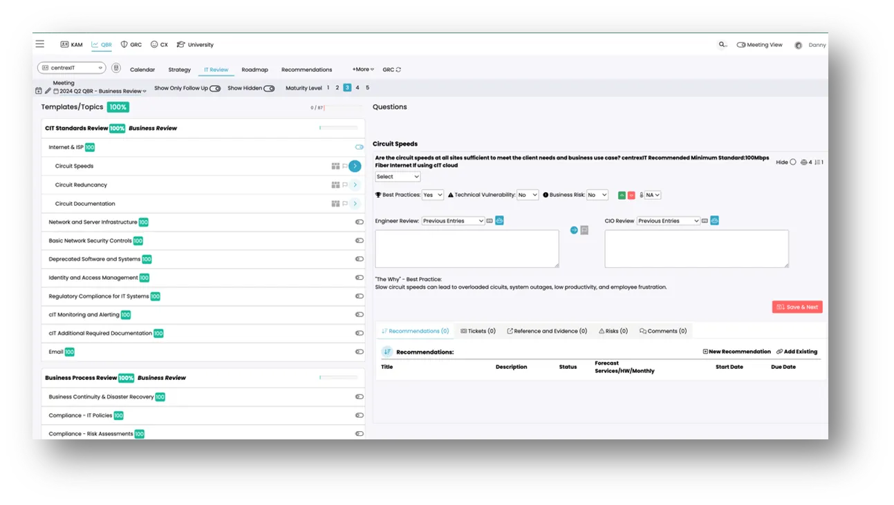Click New Recommendation link

tap(736, 352)
